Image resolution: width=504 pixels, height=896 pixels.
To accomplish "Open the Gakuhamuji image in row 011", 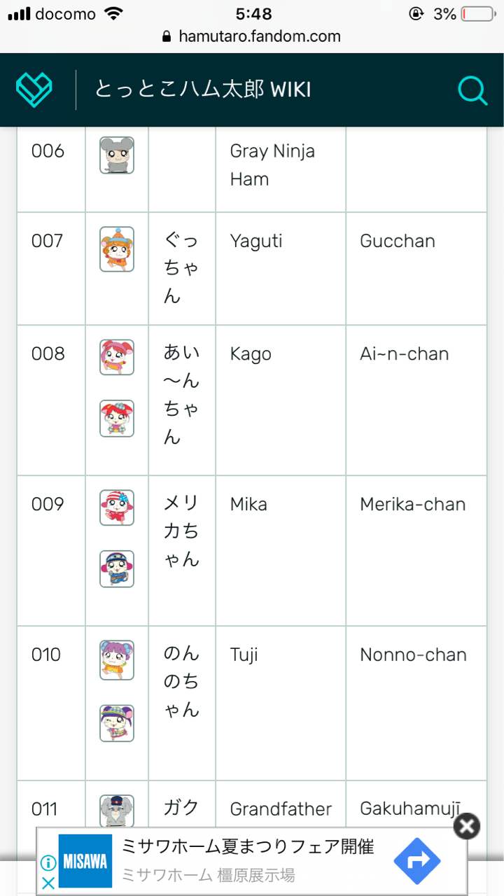I will 117,812.
